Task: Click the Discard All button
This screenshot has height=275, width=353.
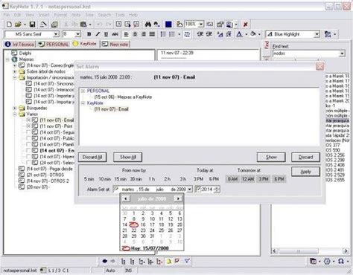Action: click(92, 157)
